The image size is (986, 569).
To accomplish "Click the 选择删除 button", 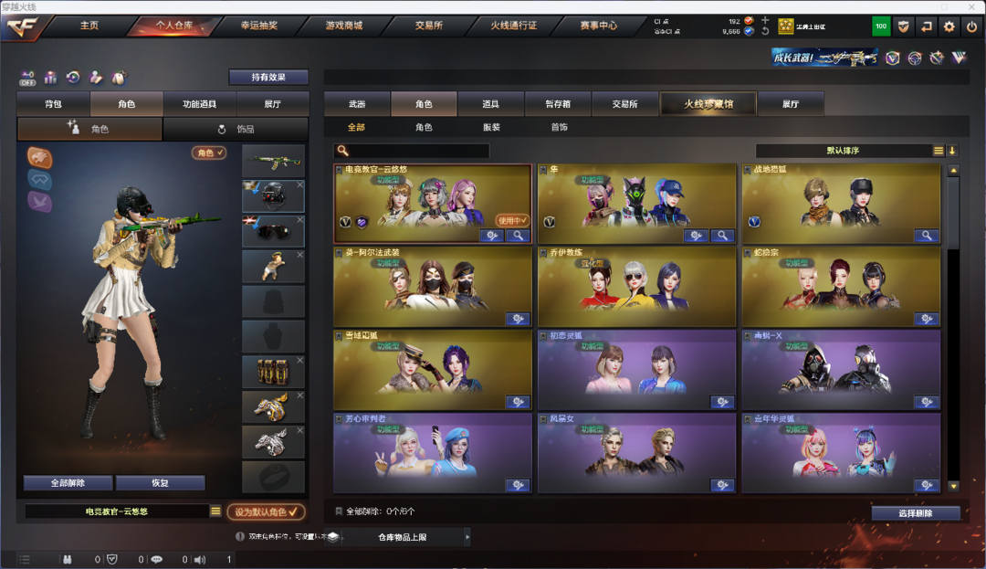I will click(x=916, y=513).
